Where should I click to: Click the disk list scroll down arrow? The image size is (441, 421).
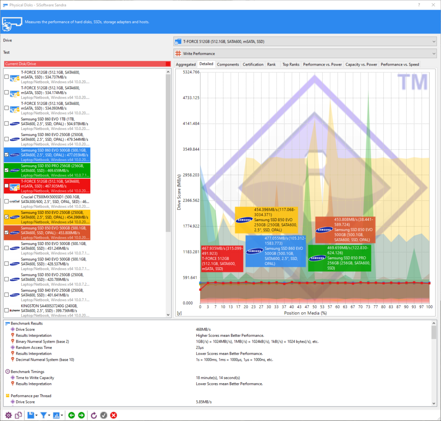(x=168, y=315)
